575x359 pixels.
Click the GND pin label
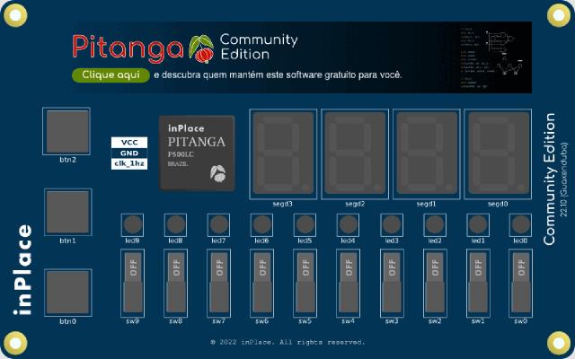129,153
